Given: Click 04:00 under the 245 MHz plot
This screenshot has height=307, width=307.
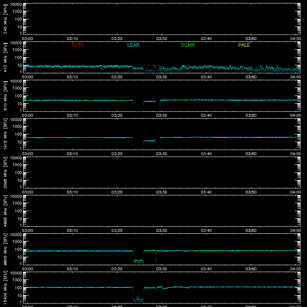Looking at the screenshot, I should pos(295,39).
